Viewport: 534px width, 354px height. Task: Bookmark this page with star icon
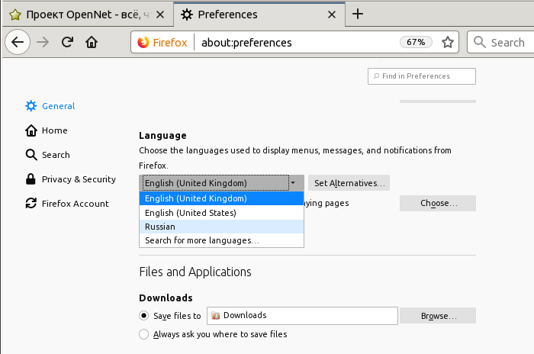point(448,43)
